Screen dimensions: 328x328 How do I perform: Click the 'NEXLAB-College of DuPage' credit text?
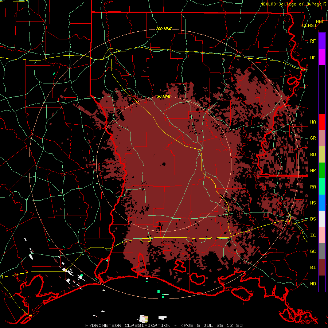pos(292,4)
